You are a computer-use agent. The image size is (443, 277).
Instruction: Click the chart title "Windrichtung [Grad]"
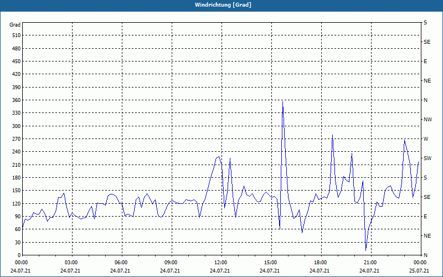pos(223,5)
